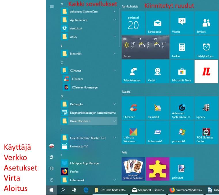The height and width of the screenshot is (195, 219).
Task: Launch the Speccy tile
Action: (206, 108)
